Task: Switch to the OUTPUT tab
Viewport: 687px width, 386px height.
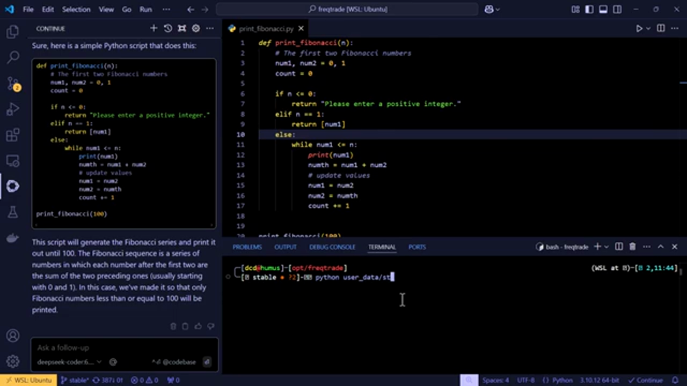Action: pyautogui.click(x=286, y=247)
